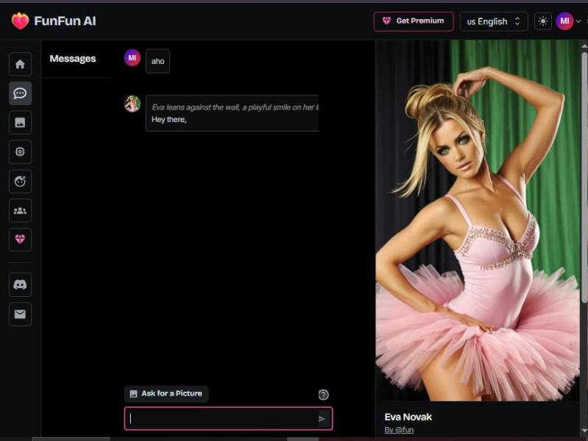Expand the MI user account menu

(x=567, y=21)
